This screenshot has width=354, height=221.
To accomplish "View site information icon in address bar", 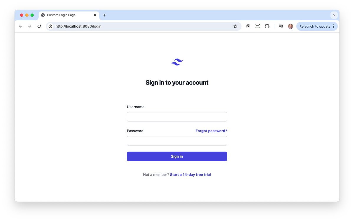I will point(50,26).
